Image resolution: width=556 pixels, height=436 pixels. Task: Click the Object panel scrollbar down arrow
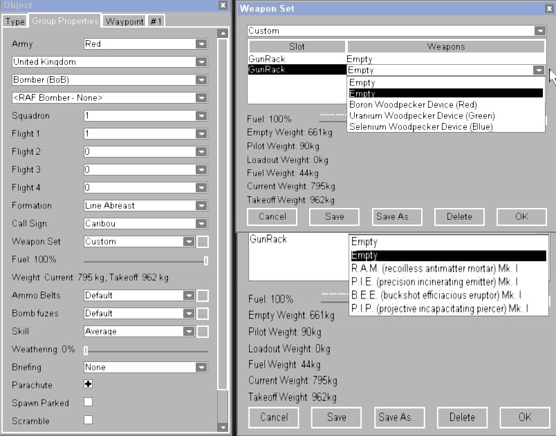223,427
